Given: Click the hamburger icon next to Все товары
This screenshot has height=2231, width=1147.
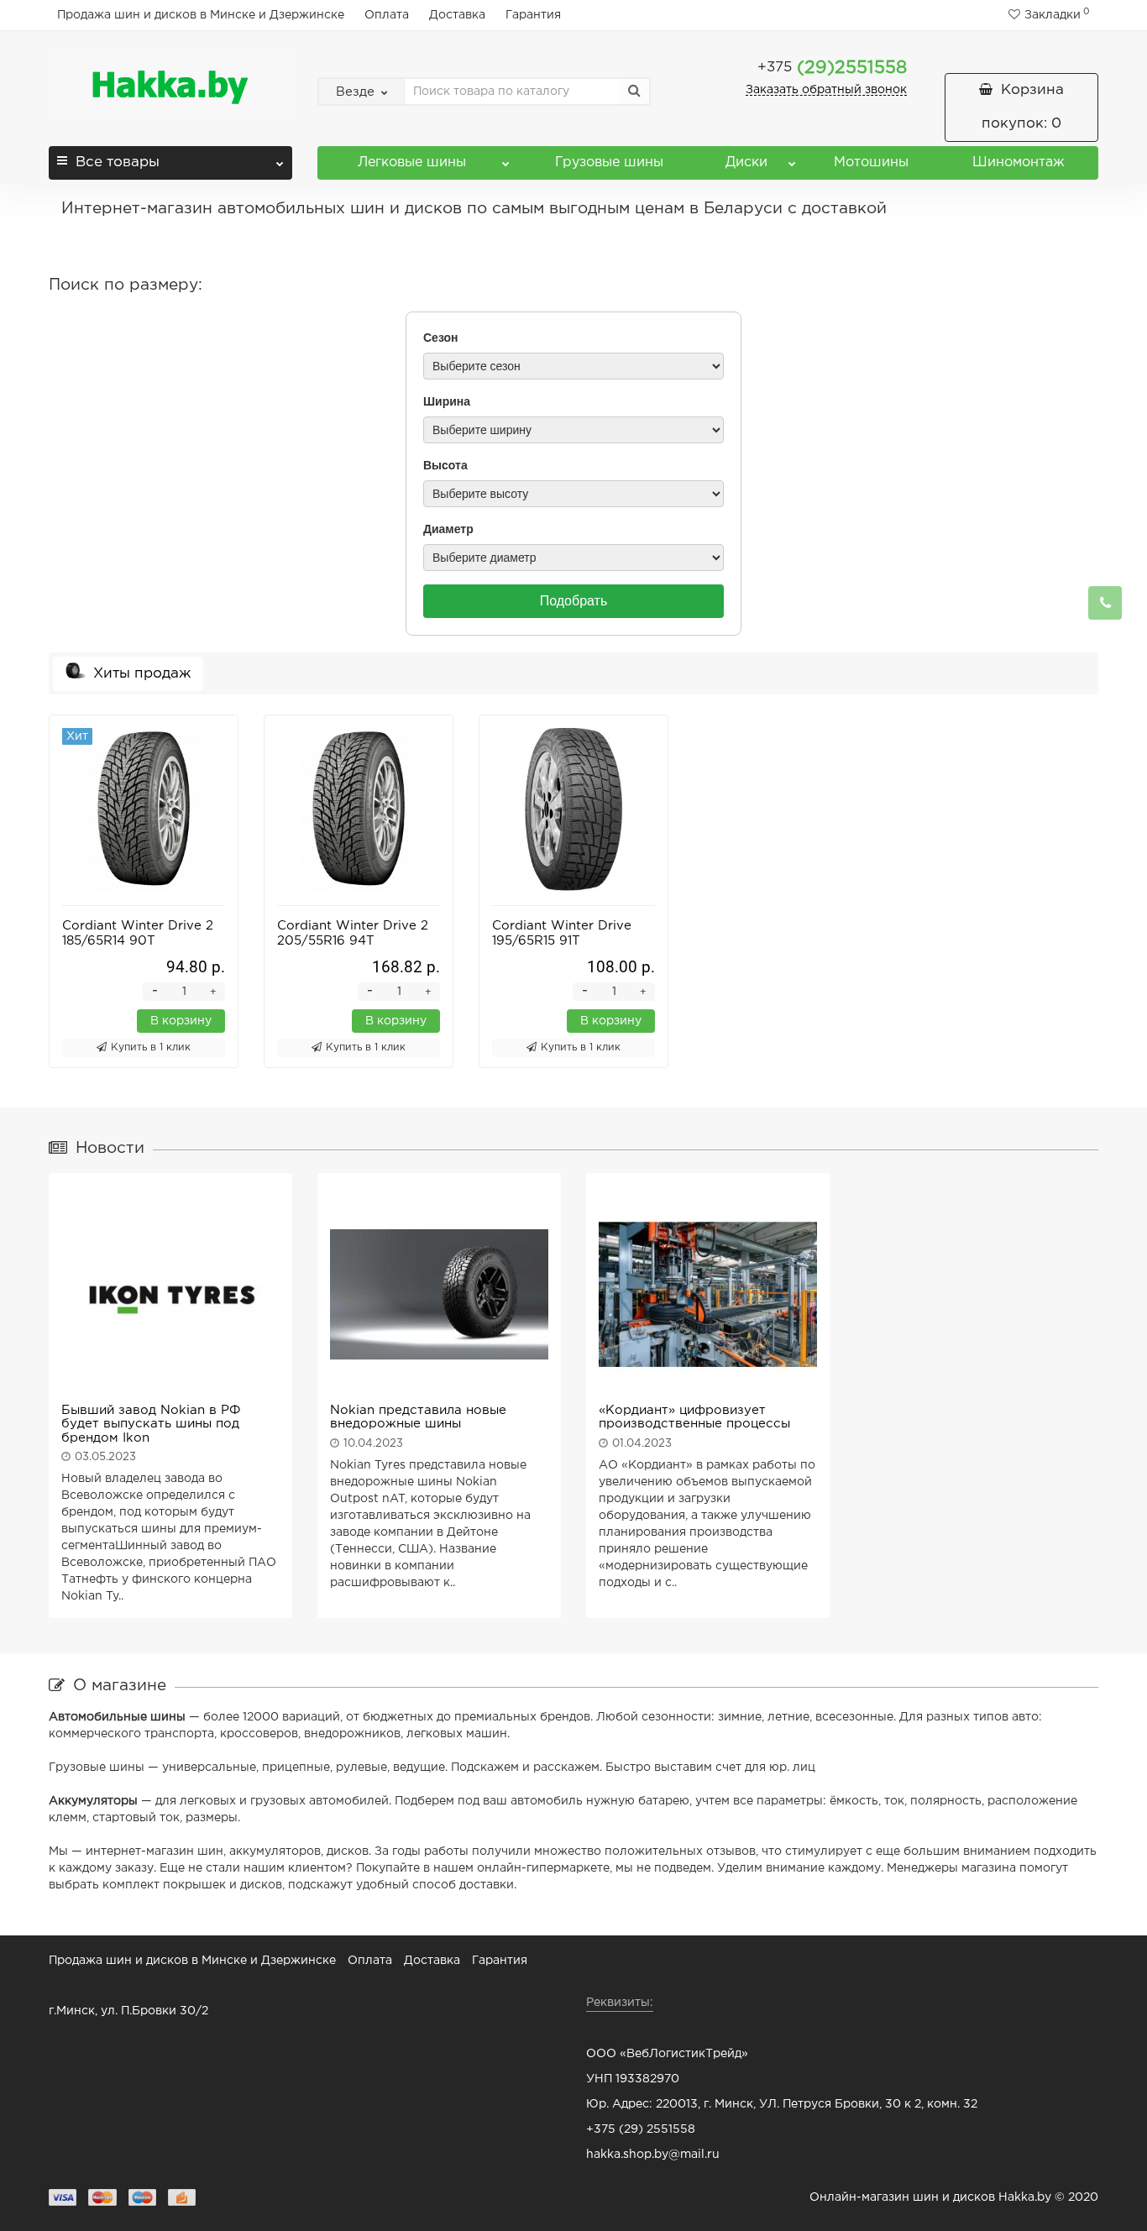Looking at the screenshot, I should (x=62, y=161).
